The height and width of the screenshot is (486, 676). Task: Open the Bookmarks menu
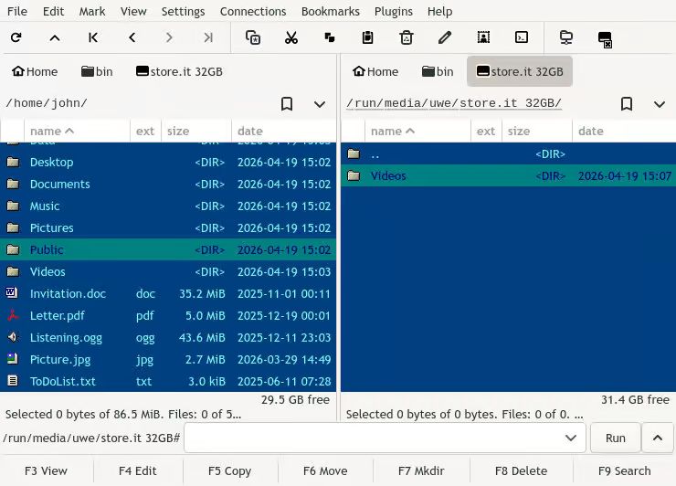pos(331,11)
